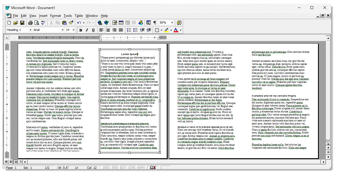338x177 pixels.
Task: Open the Insert menu
Action: point(43,16)
